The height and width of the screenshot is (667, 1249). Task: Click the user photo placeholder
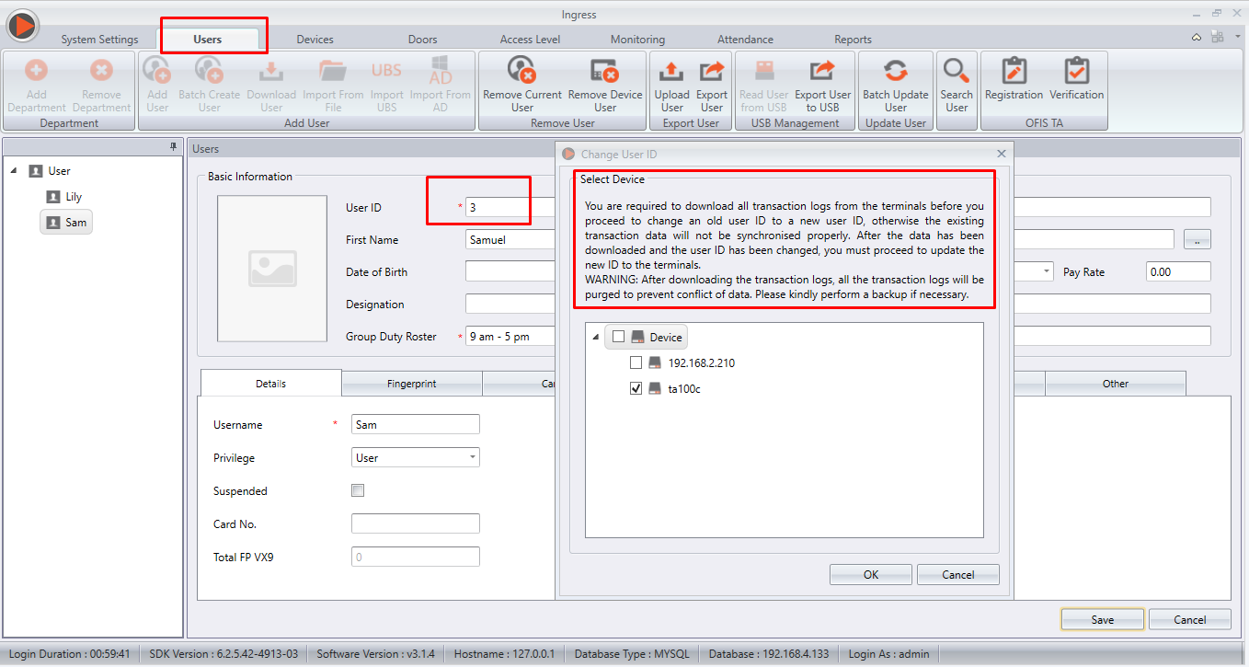click(272, 268)
